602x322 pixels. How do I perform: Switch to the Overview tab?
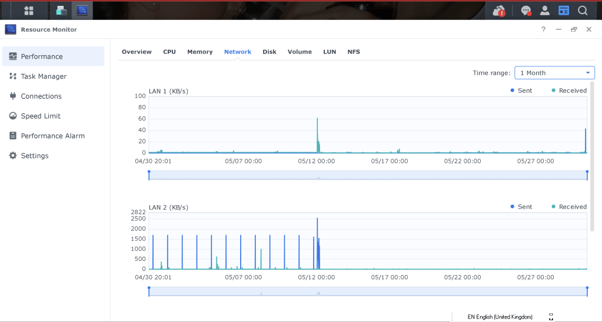pos(137,52)
